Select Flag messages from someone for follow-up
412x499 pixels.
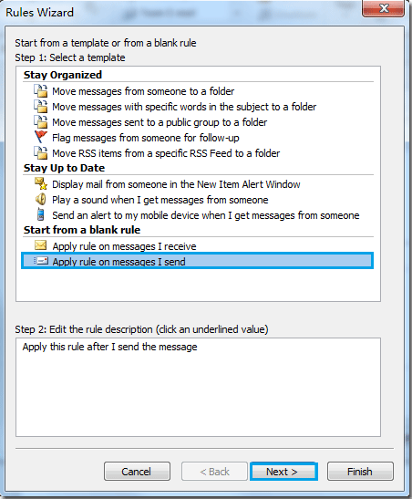tap(146, 138)
